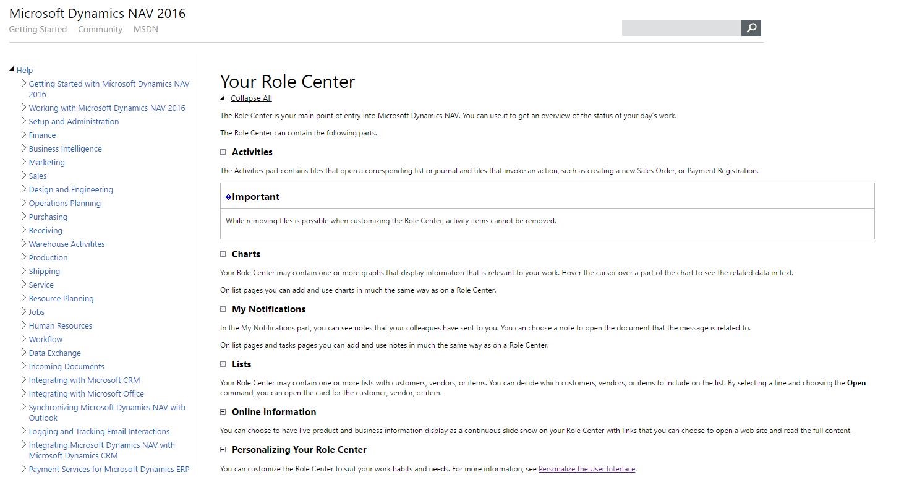Expand the Workflow tree node arrow
Viewport: 904px width, 477px height.
tap(23, 338)
